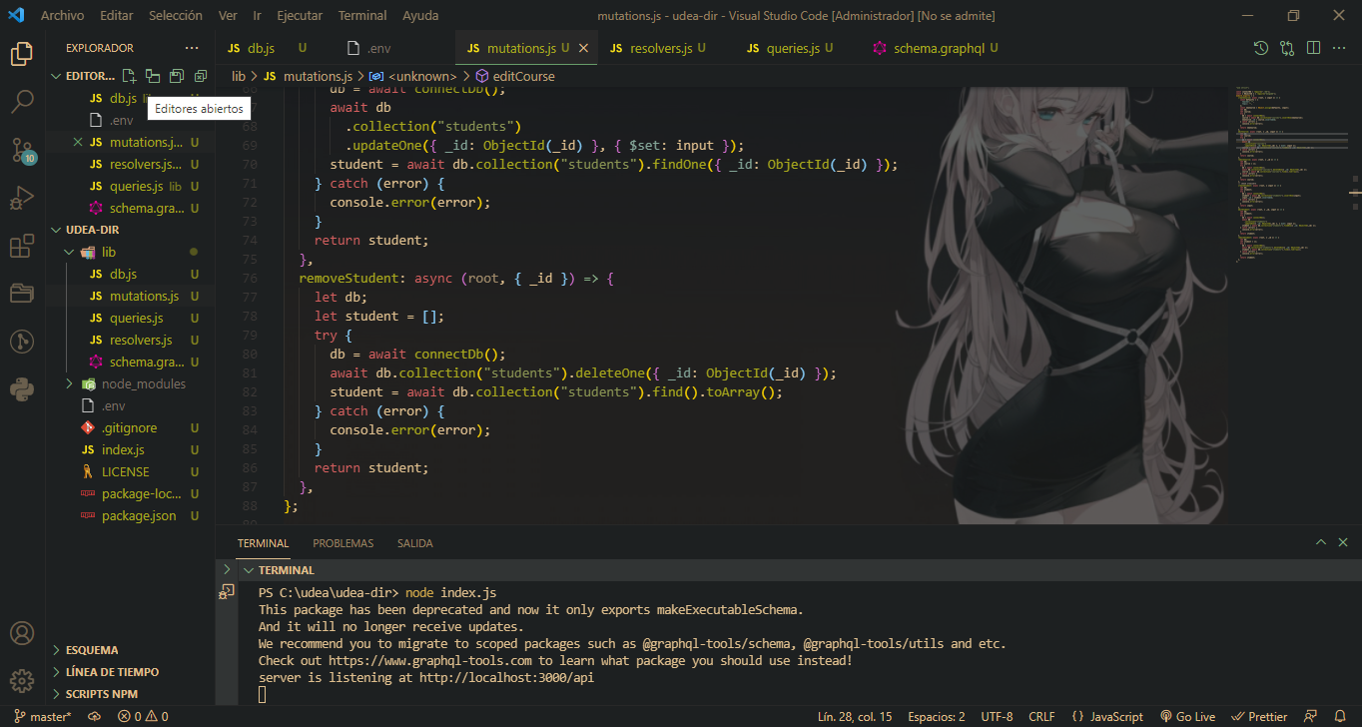Screen dimensions: 1362x727
Task: Open the Archivo menu
Action: [x=62, y=16]
